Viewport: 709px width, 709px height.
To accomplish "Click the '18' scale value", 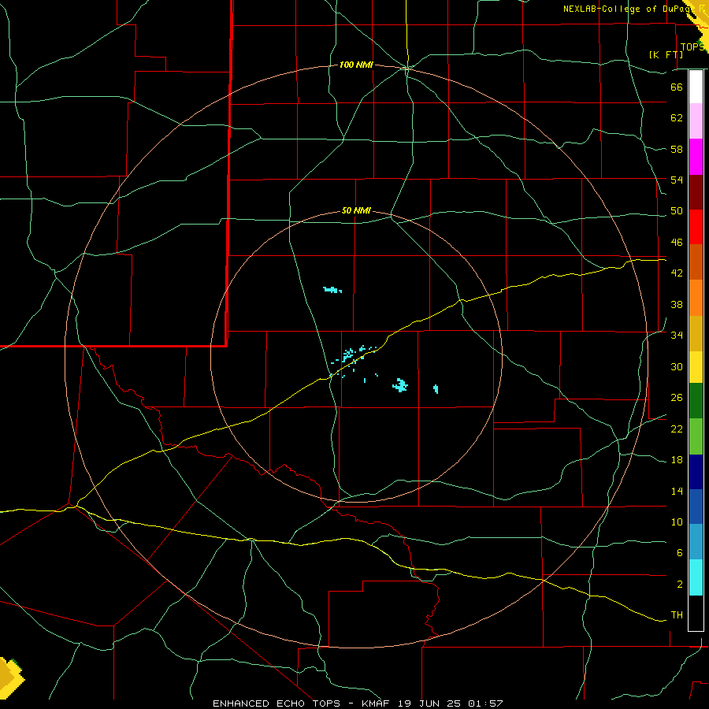I will (x=677, y=460).
